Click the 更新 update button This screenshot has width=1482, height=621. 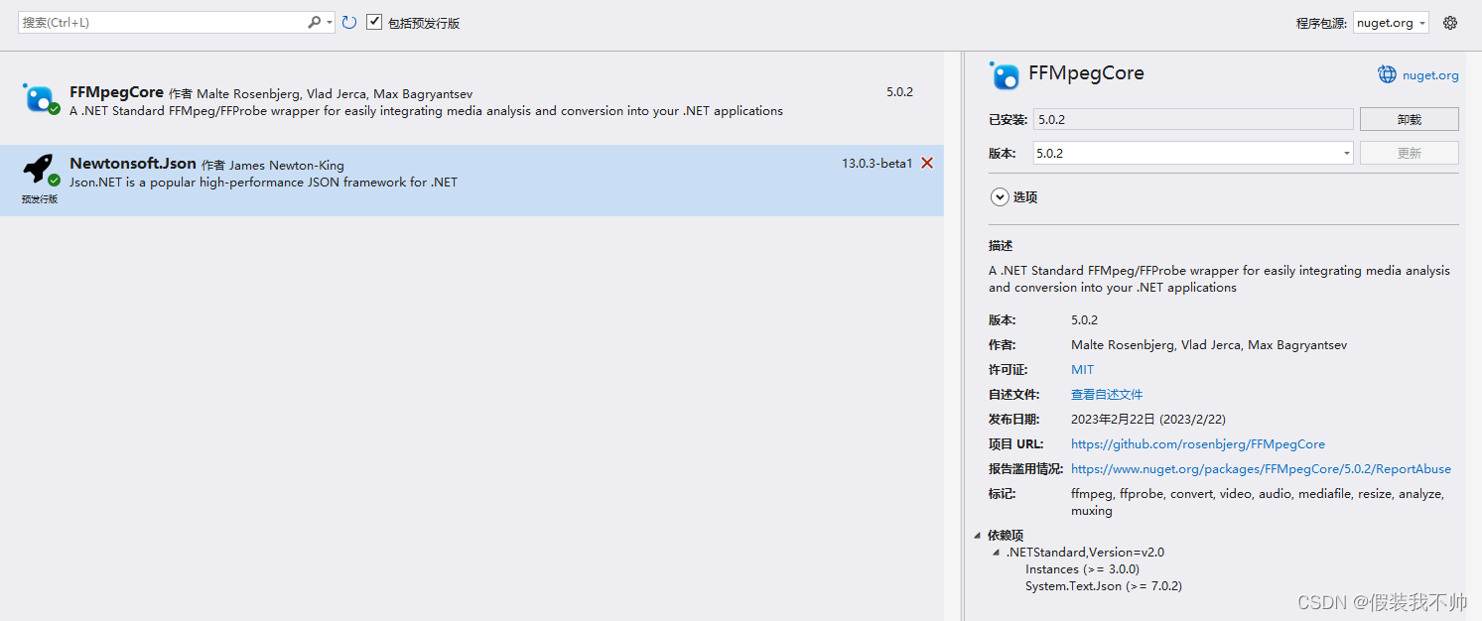click(x=1409, y=153)
